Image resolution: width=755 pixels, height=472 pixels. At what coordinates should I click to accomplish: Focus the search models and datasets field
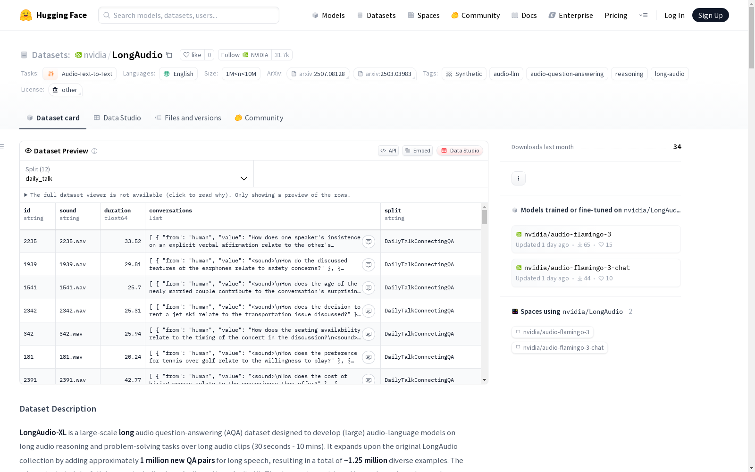click(x=189, y=15)
